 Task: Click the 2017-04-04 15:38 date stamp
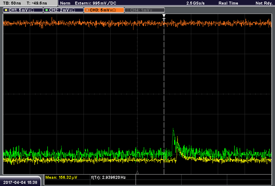(x=20, y=182)
